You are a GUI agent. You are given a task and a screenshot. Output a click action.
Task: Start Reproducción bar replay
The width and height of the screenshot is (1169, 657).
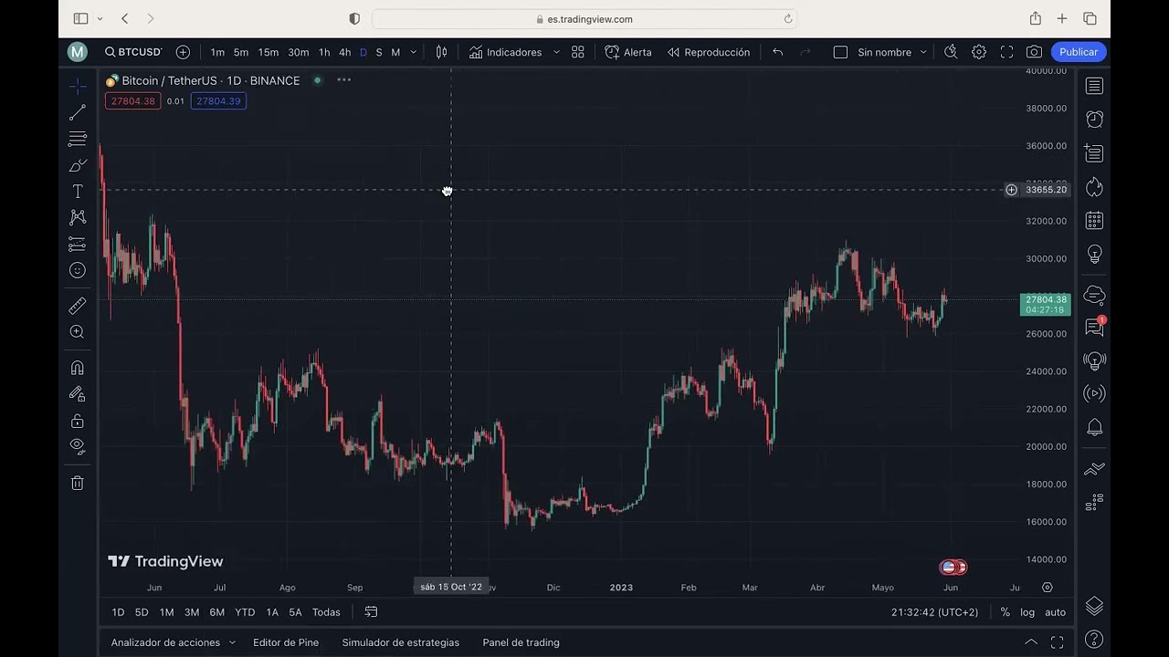coord(709,52)
